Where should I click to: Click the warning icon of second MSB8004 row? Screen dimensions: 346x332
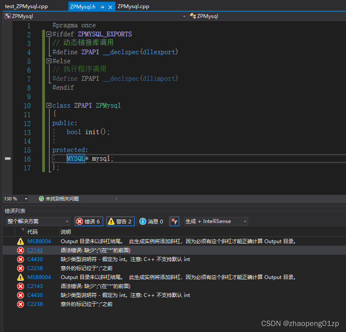[x=21, y=277]
